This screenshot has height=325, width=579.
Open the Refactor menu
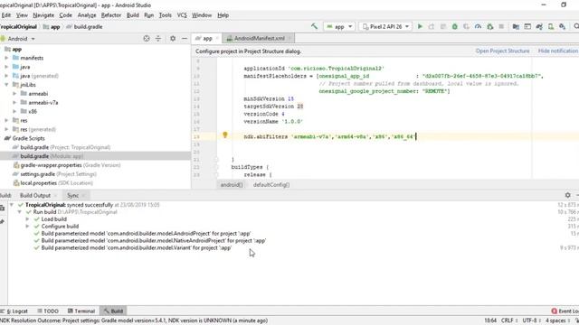point(111,15)
